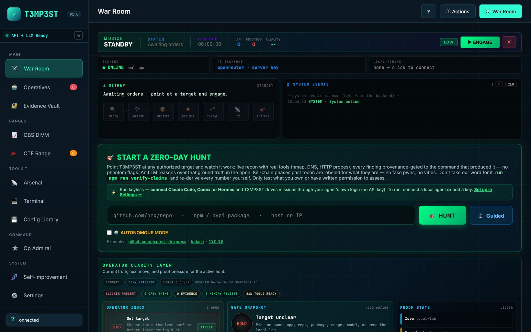Image resolution: width=531 pixels, height=332 pixels.
Task: Select the C2 phase icon
Action: coord(238,111)
